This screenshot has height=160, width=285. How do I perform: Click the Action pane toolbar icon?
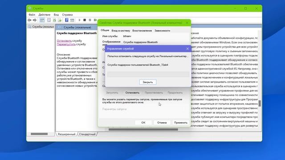pyautogui.click(x=72, y=20)
